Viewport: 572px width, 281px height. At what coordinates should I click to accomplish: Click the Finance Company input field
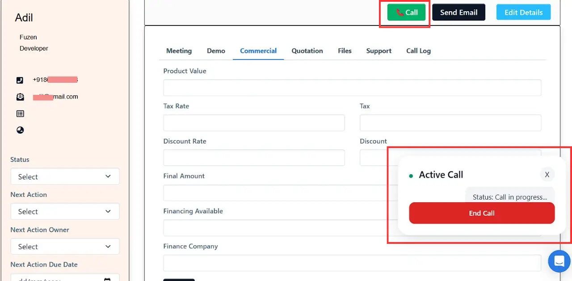point(352,263)
